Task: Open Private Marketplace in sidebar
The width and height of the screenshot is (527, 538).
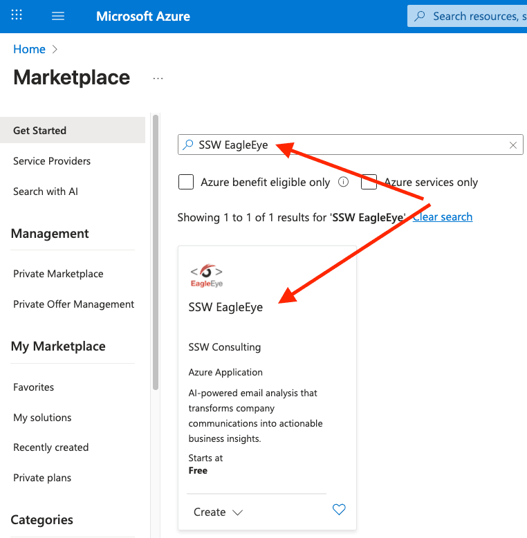Action: pos(58,273)
